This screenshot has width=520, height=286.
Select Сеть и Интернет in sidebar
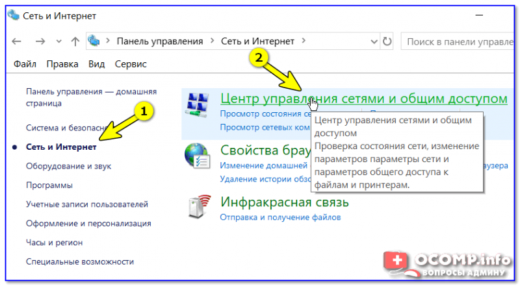[61, 147]
